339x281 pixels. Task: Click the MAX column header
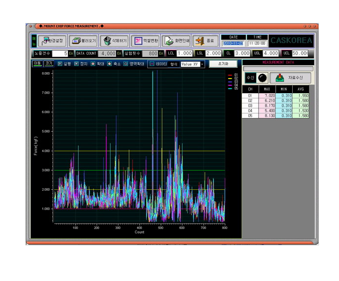click(267, 89)
